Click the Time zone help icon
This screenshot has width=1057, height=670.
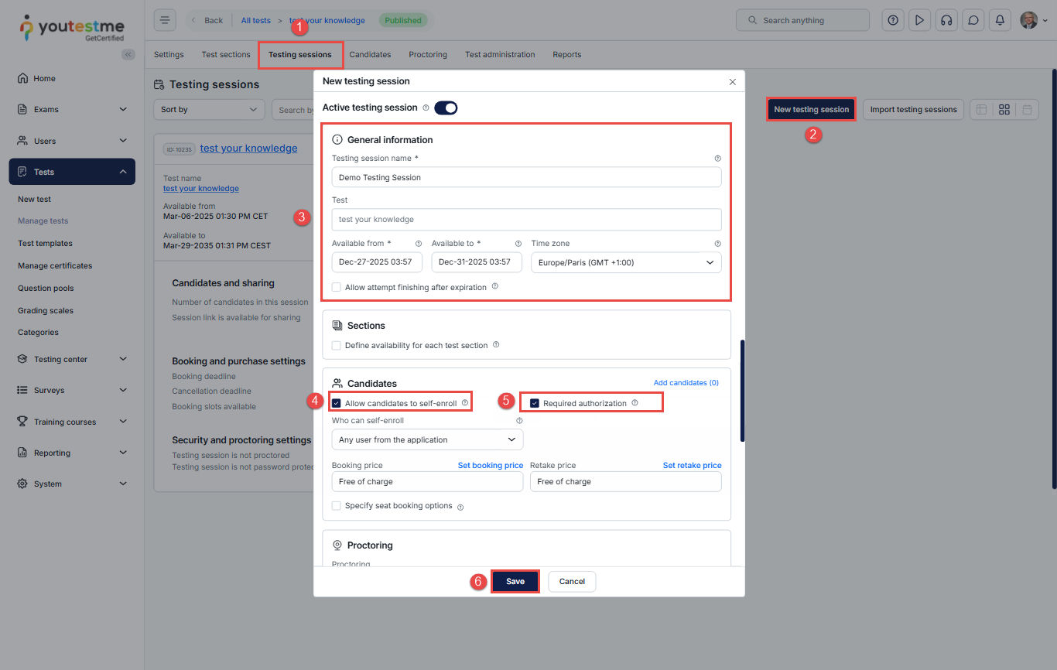pos(717,244)
